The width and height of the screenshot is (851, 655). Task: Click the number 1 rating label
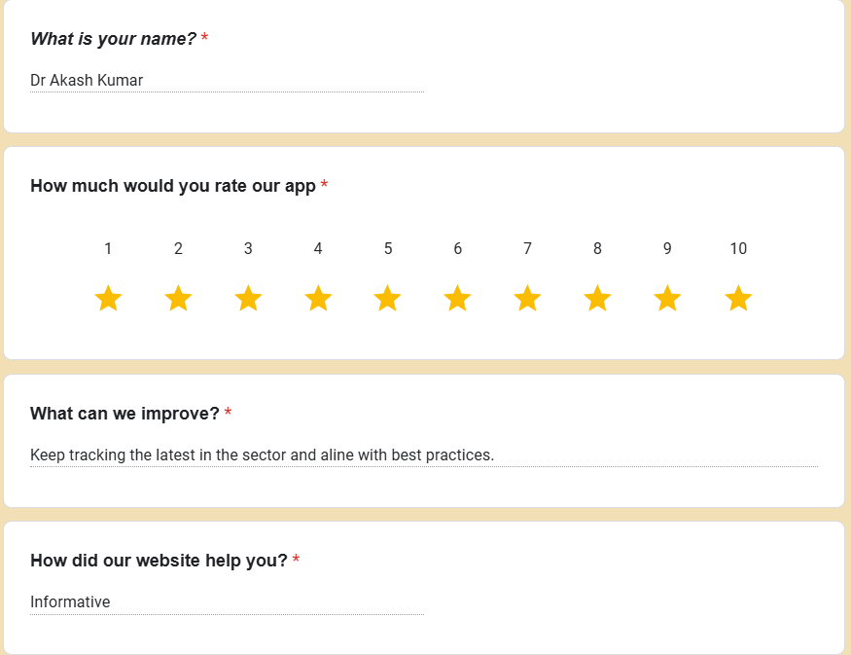(108, 249)
